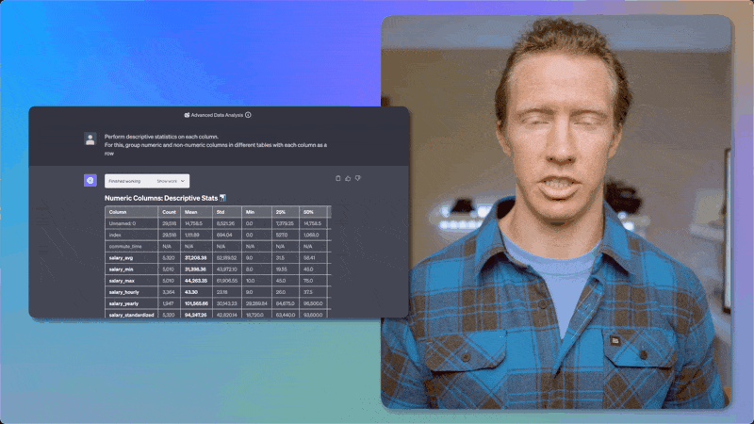Select the salary_hourly row label
This screenshot has width=754, height=424.
(123, 292)
